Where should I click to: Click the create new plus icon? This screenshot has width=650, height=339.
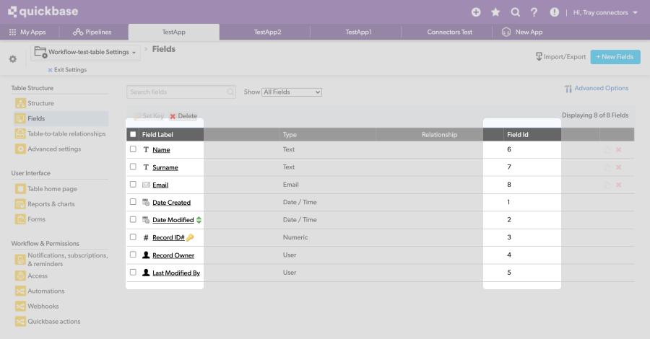pyautogui.click(x=476, y=12)
